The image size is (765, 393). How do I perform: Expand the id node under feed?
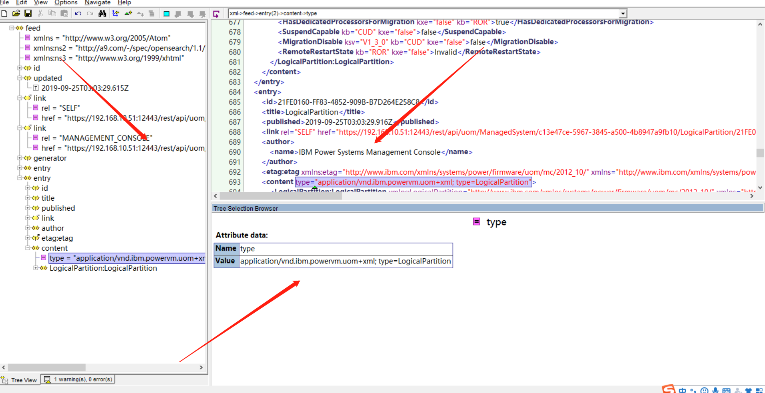click(x=20, y=68)
